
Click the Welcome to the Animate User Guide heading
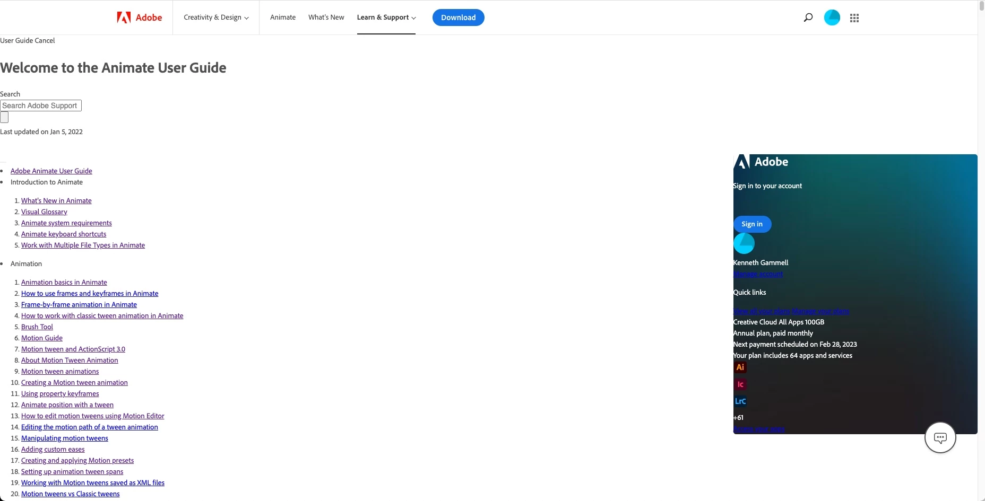pos(113,68)
